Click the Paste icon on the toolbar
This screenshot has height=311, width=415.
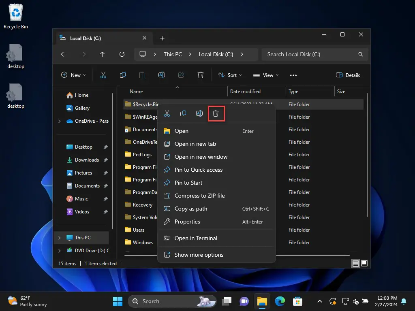(142, 75)
